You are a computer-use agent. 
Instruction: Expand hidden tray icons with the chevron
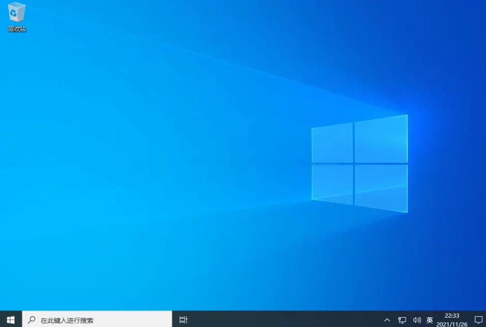[x=387, y=320]
